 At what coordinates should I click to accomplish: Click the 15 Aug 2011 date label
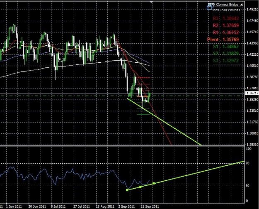click(x=105, y=207)
